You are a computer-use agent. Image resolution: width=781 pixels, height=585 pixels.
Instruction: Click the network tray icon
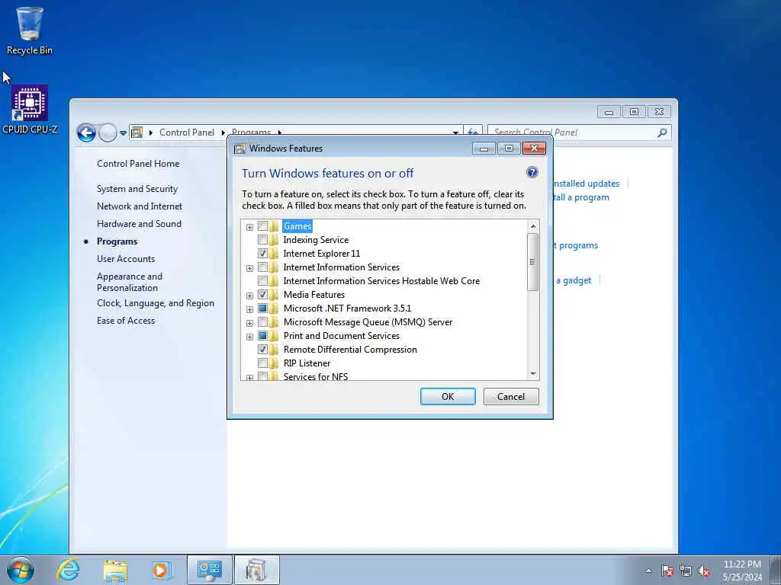[686, 571]
